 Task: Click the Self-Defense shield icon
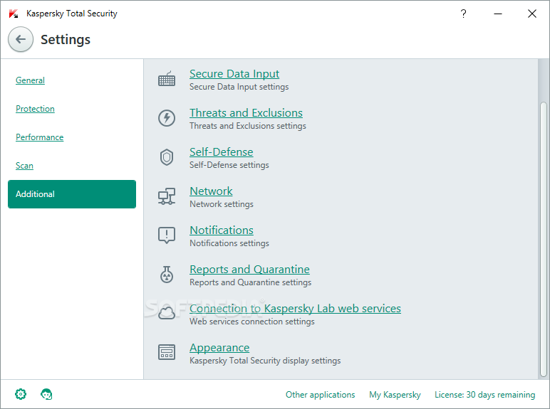167,157
